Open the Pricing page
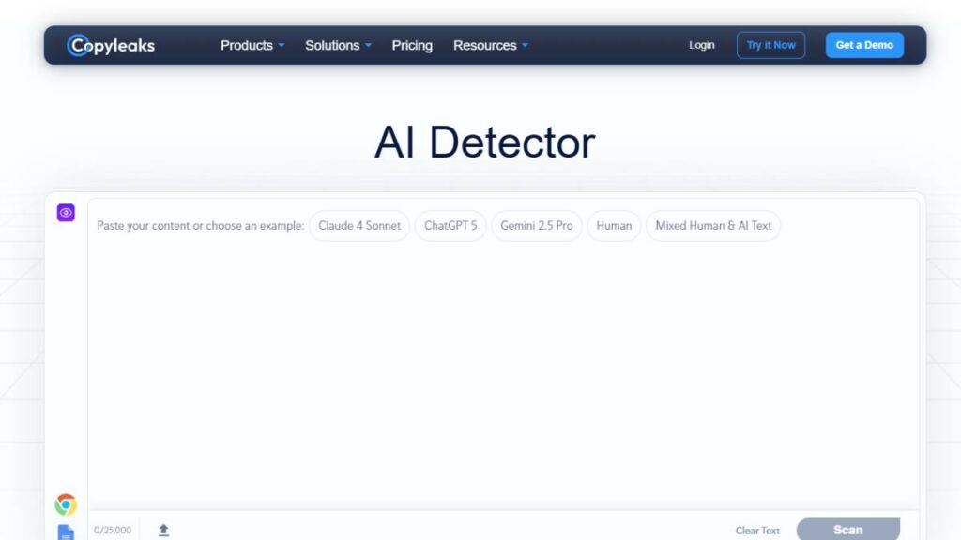 (x=411, y=44)
